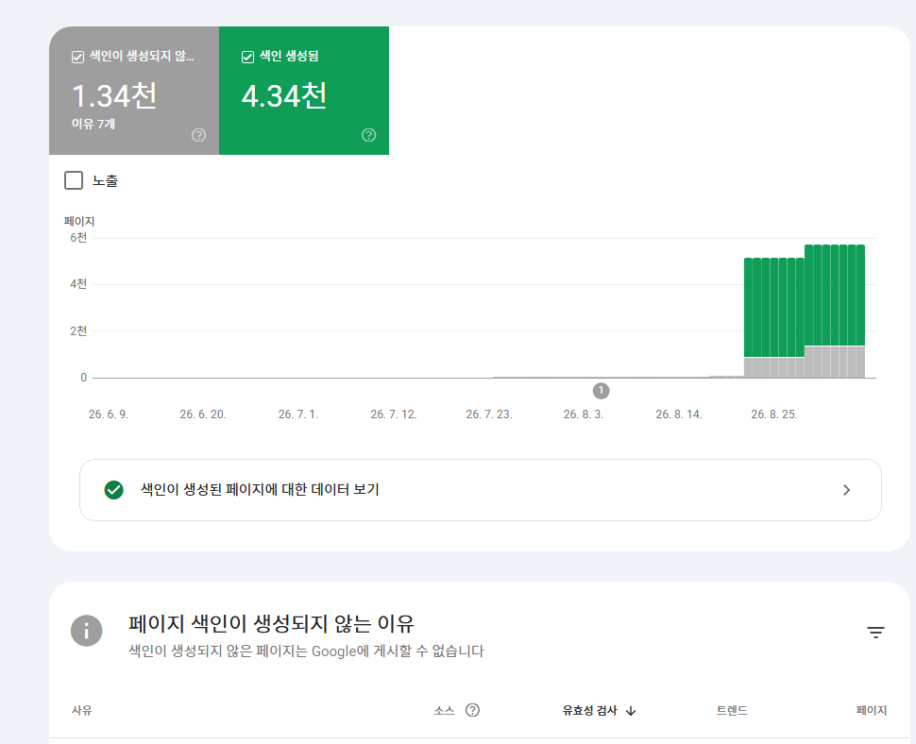Click 이유 7개 text on gray card
This screenshot has width=916, height=744.
[x=93, y=124]
